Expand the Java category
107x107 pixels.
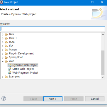coord(3,34)
